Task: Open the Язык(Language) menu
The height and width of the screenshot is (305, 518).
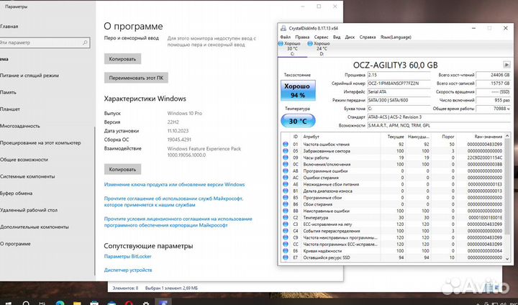Action: point(396,37)
